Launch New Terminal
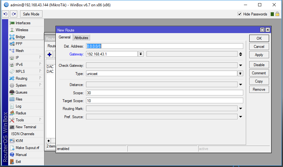This screenshot has width=283, height=167. coord(26,127)
